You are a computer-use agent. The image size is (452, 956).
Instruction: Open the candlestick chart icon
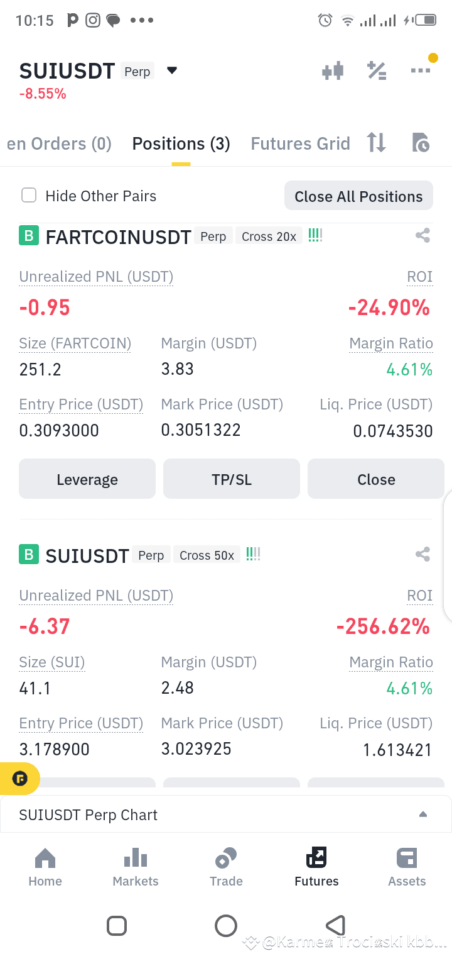(333, 70)
